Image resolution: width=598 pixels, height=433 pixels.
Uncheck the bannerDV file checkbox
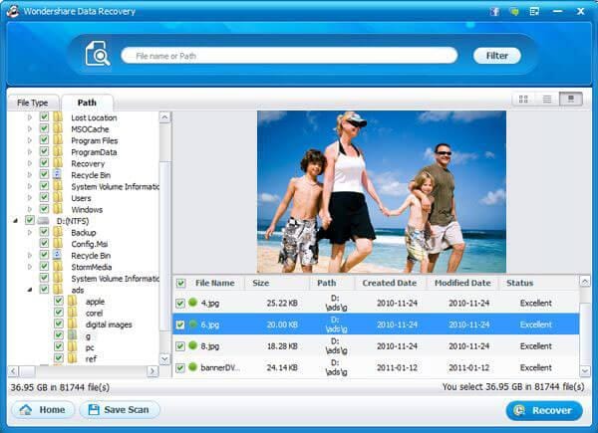click(x=180, y=368)
